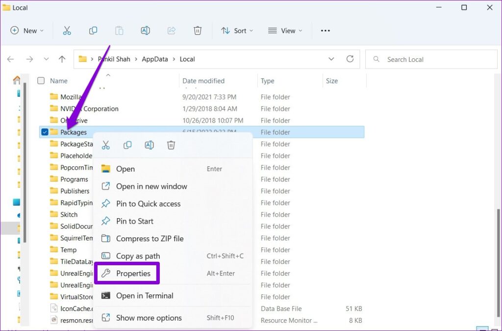Select the Delete icon in the context mini toolbar
The width and height of the screenshot is (502, 331).
[171, 145]
